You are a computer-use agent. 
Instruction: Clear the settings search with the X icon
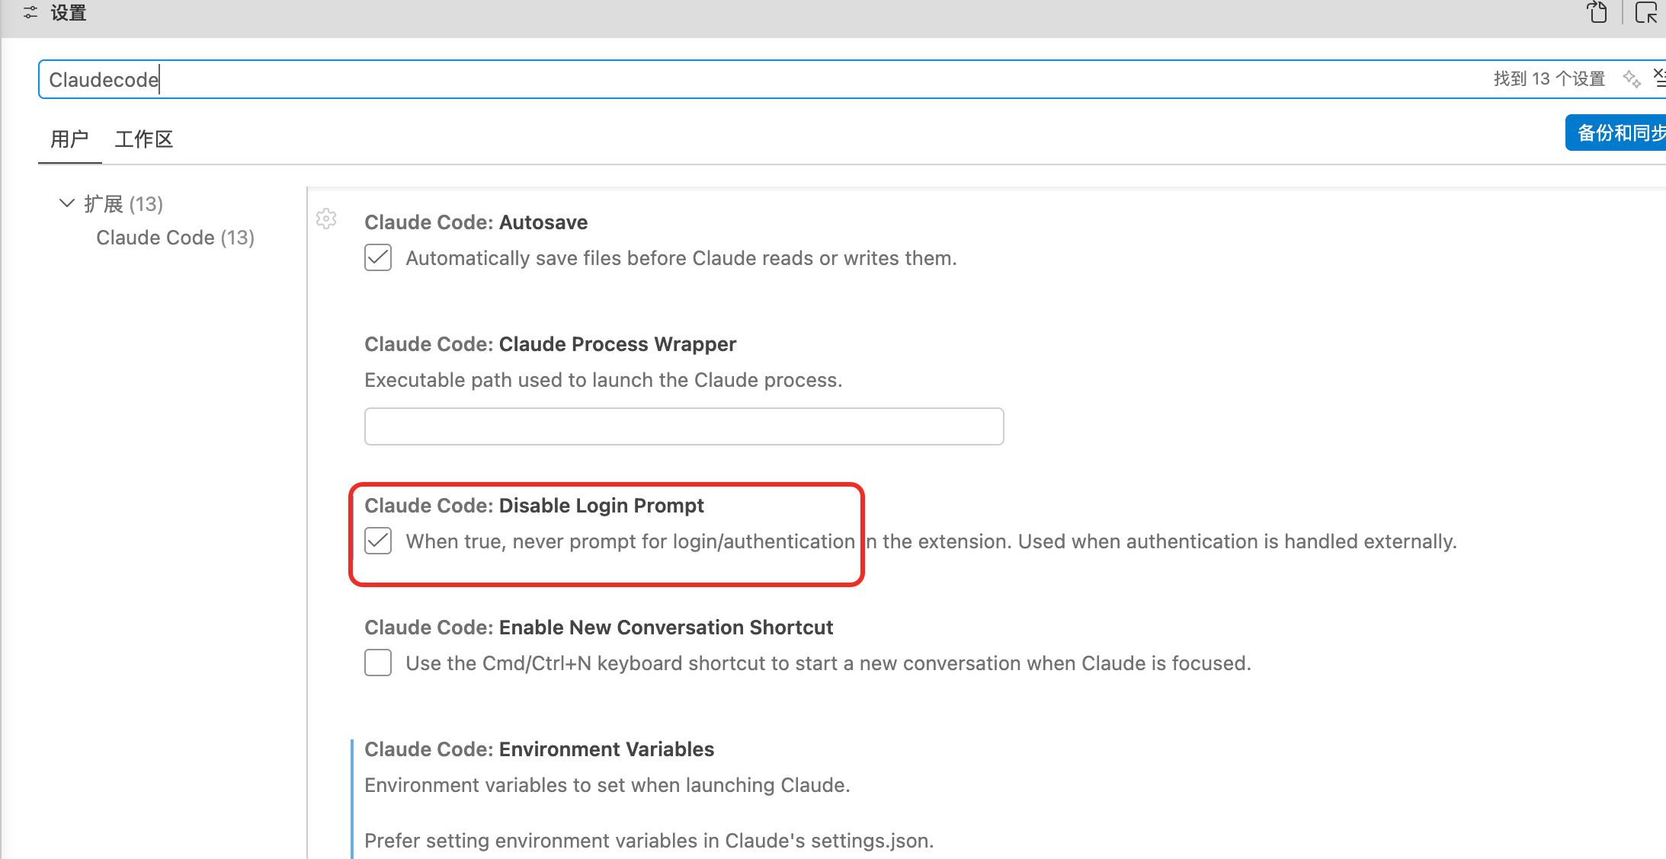point(1659,77)
